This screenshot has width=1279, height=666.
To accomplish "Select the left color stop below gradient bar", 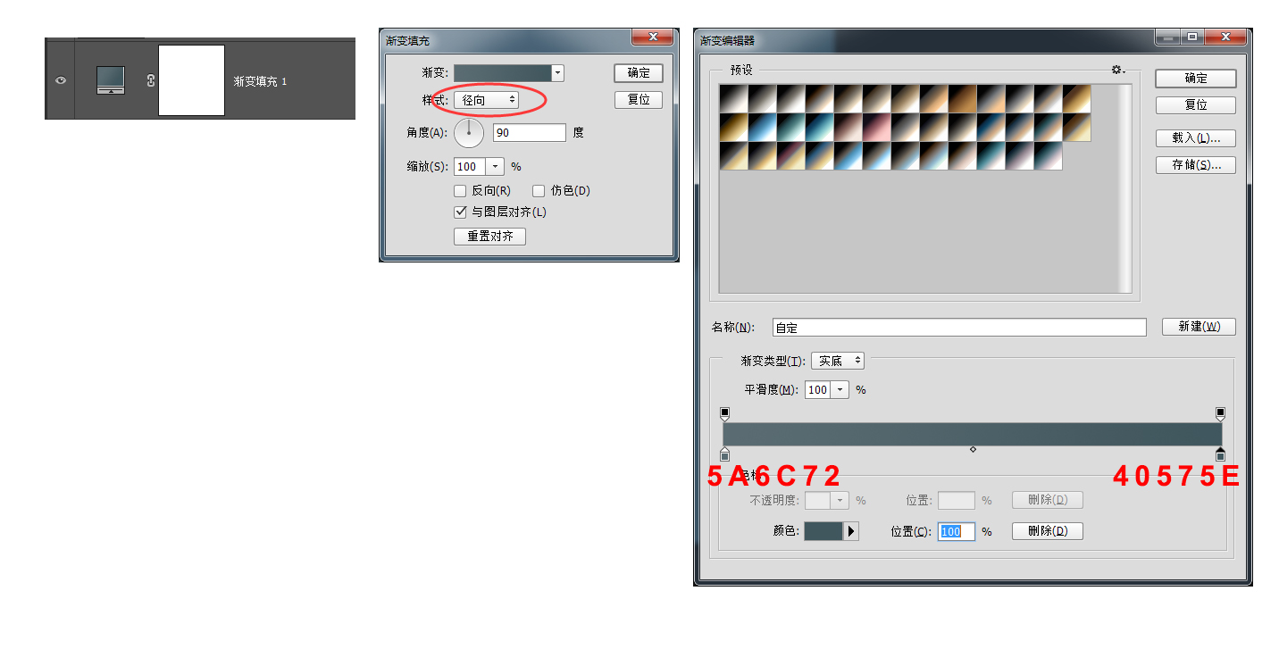I will click(724, 454).
